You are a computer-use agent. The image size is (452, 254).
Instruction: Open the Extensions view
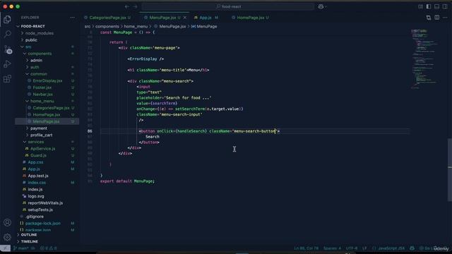(x=7, y=78)
